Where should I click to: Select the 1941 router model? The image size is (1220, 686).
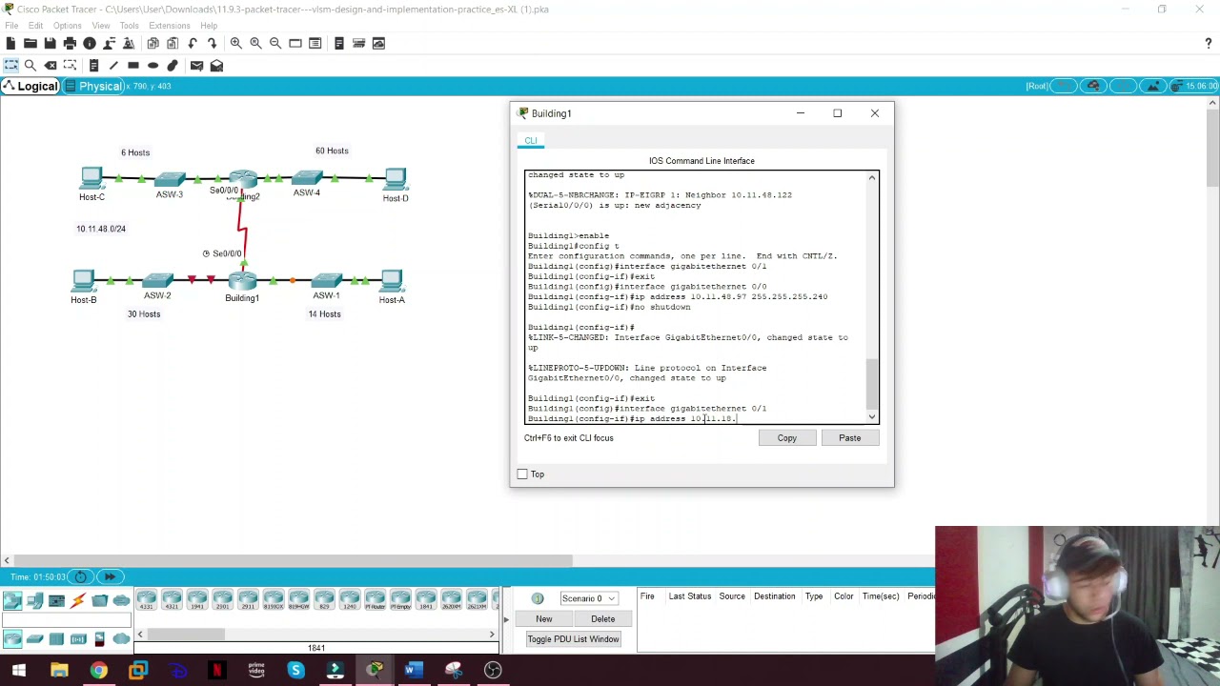pyautogui.click(x=197, y=599)
